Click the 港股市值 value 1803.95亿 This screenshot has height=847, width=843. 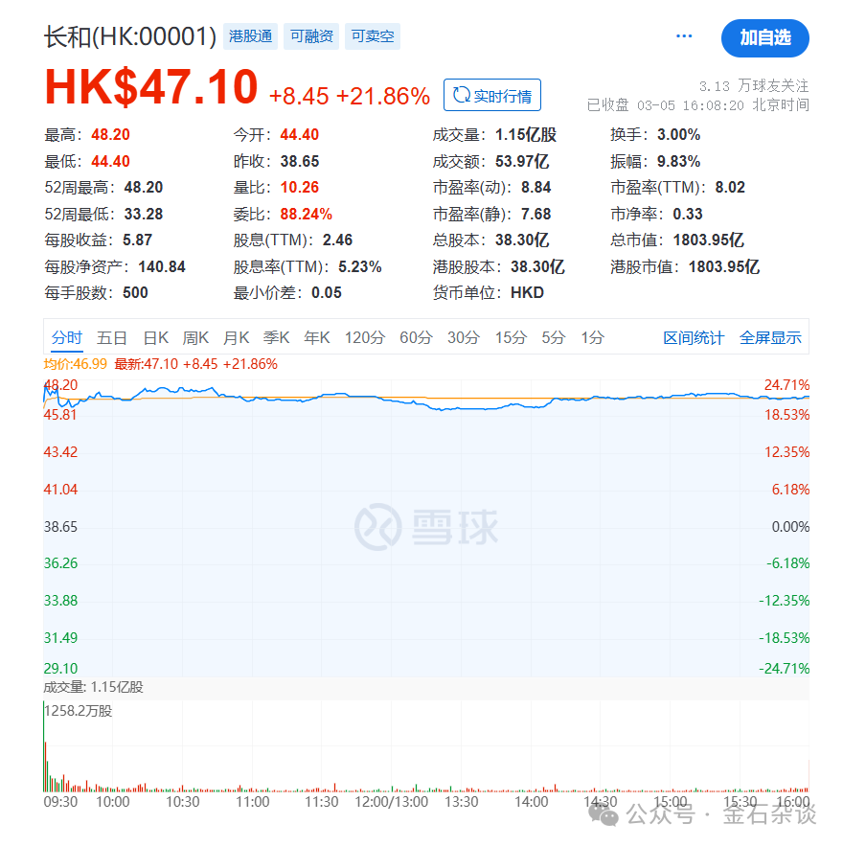pos(724,266)
